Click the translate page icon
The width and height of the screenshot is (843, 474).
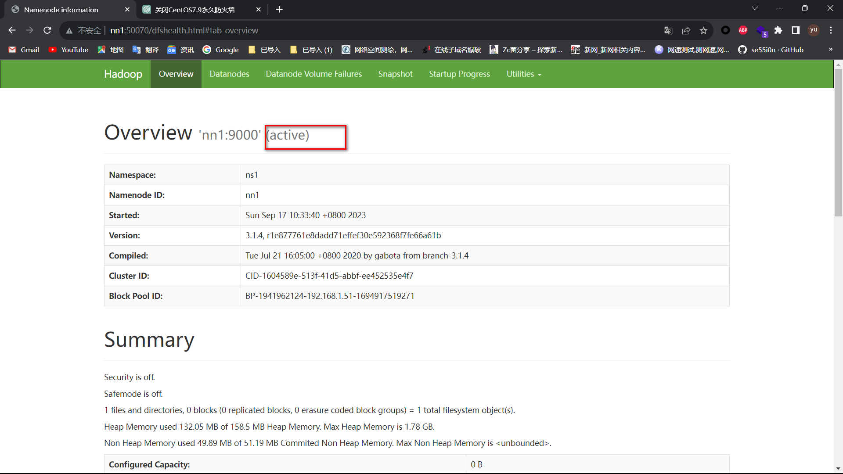click(x=668, y=30)
